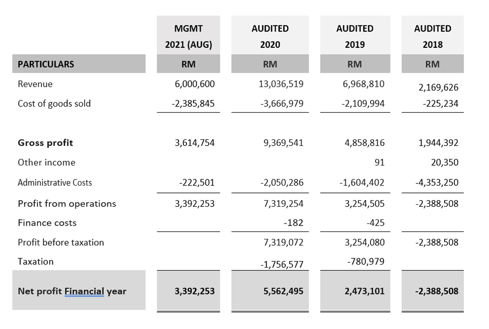Click the PARTICULARS header cell

tap(46, 64)
